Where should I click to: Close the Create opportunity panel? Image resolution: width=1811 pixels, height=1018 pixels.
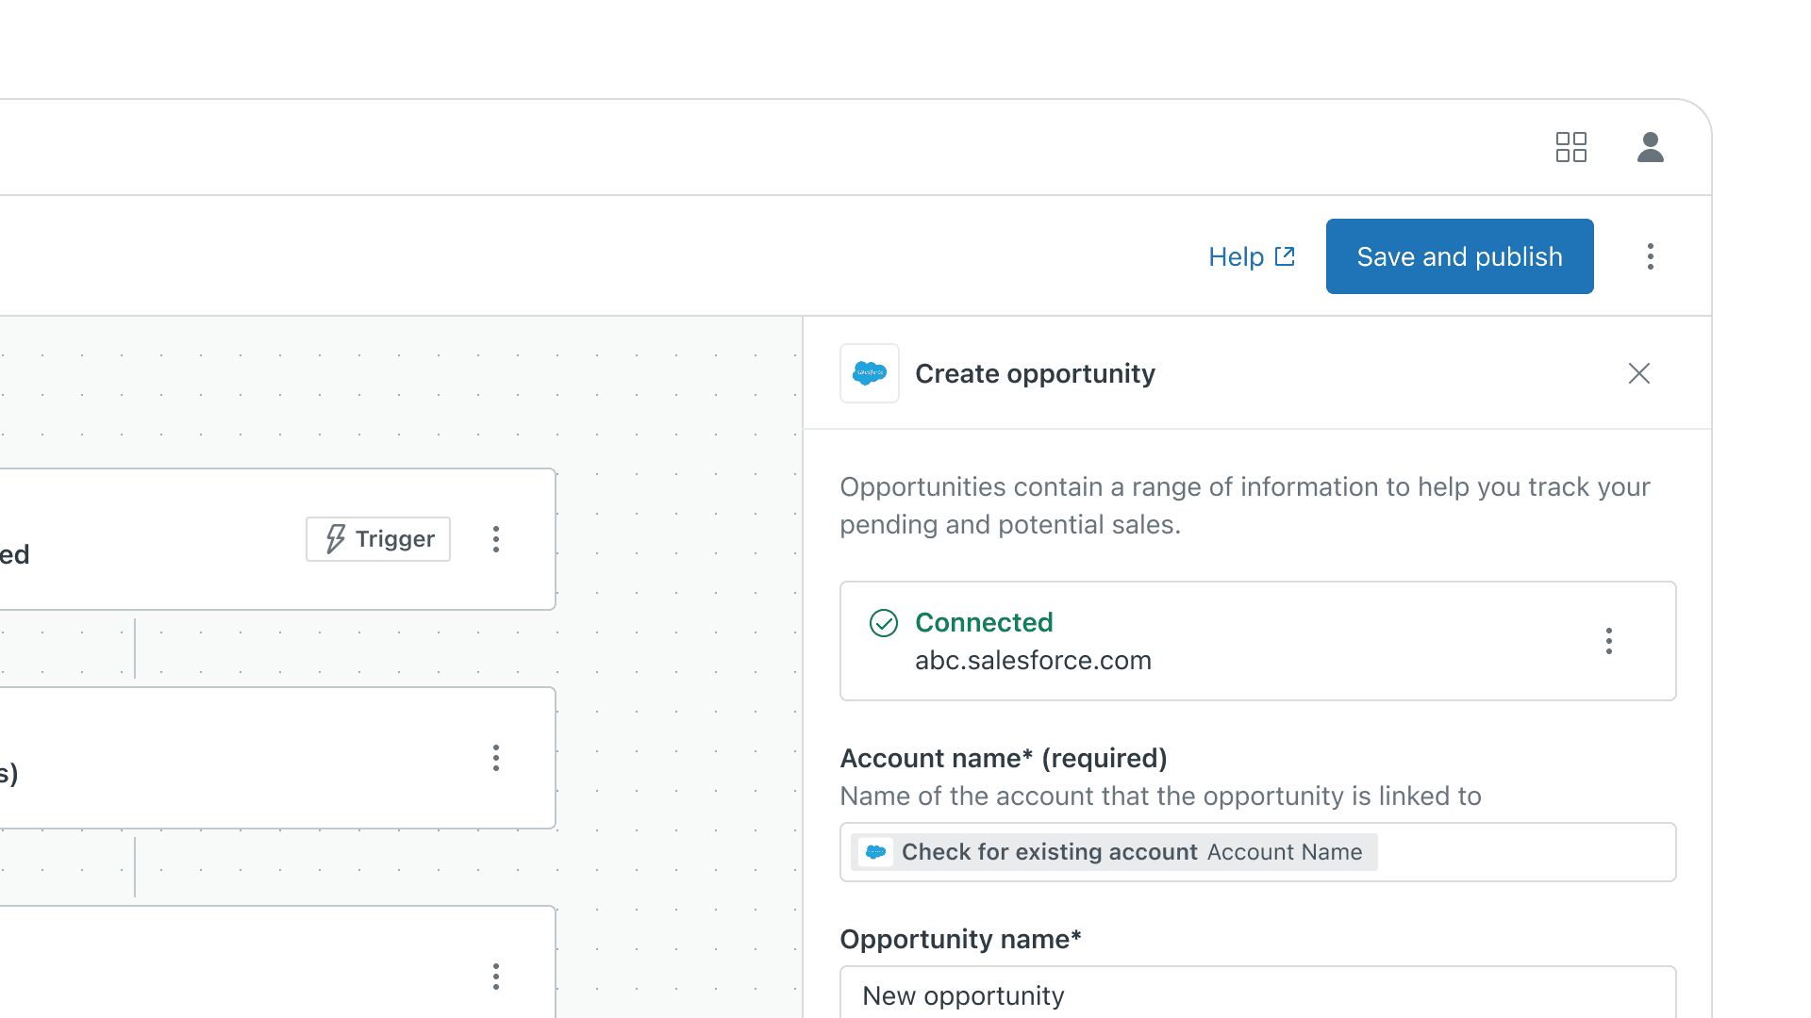(x=1638, y=373)
